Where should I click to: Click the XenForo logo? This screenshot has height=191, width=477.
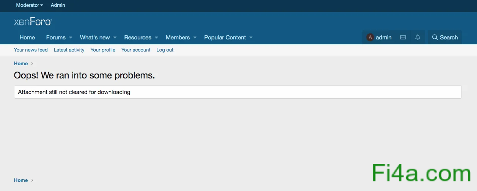33,22
